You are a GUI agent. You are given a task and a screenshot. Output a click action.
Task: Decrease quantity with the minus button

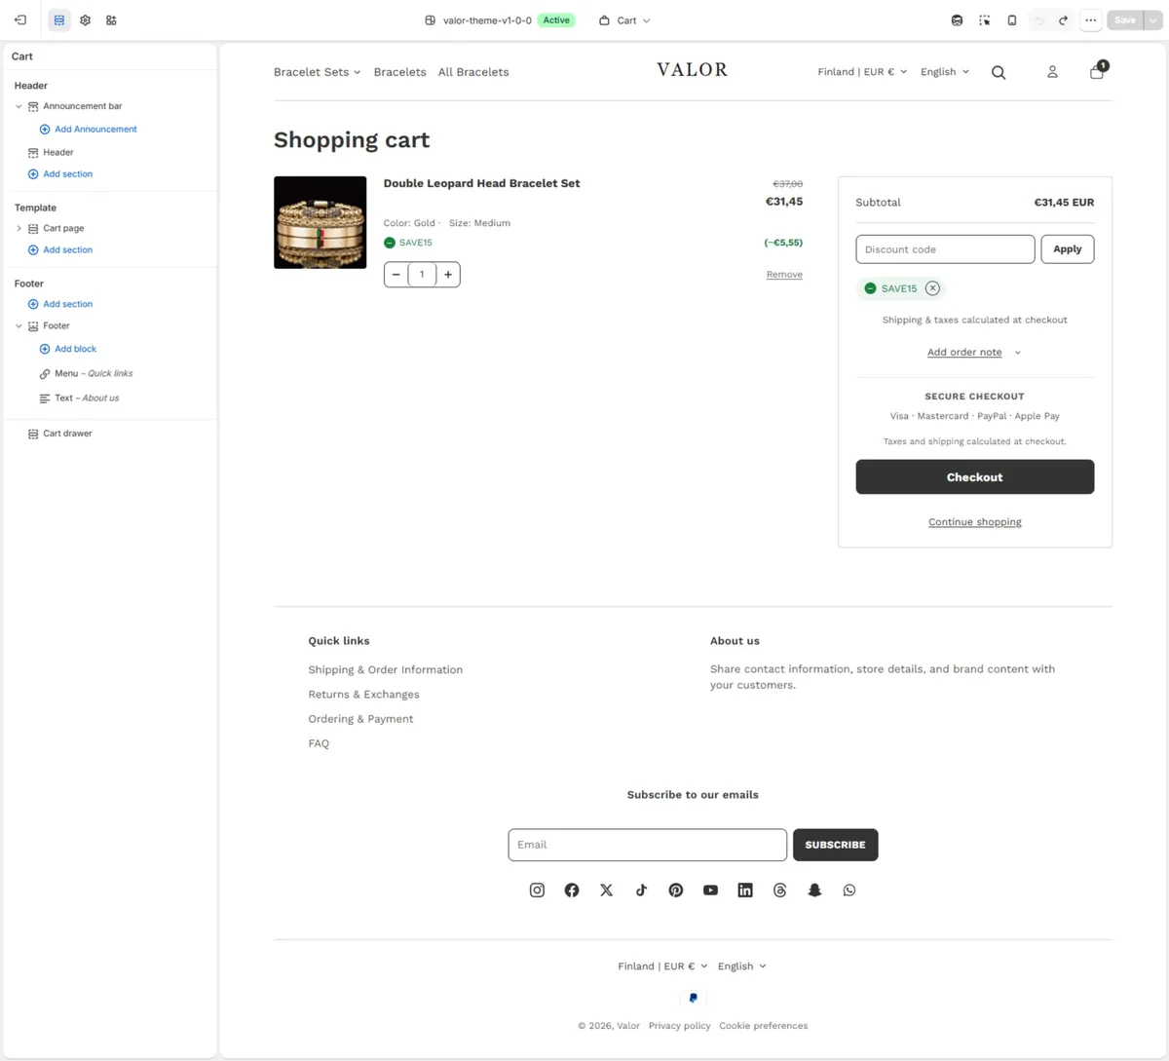coord(396,275)
